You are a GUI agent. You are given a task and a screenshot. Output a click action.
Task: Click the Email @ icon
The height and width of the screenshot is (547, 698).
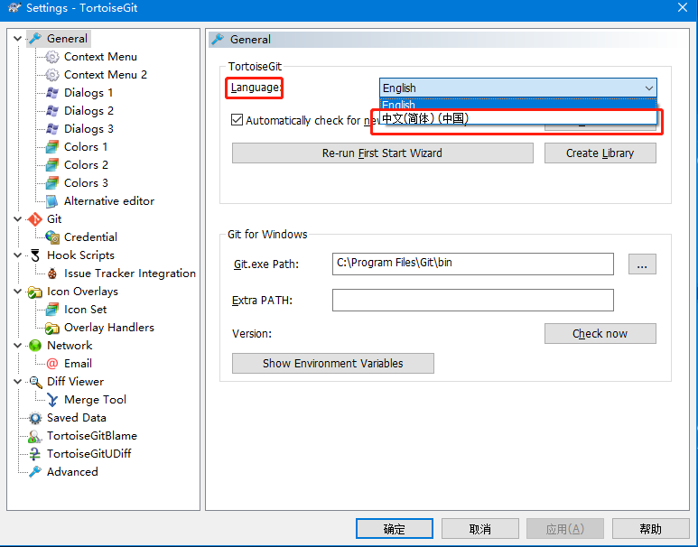pyautogui.click(x=52, y=364)
